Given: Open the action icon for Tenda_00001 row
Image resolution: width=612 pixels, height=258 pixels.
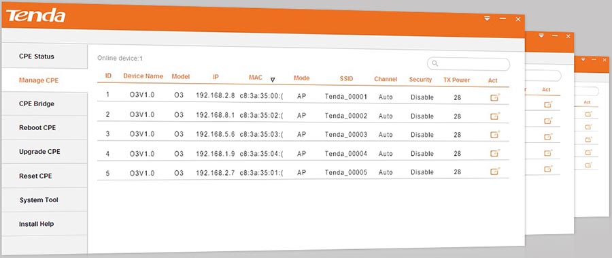Looking at the screenshot, I should (x=494, y=97).
